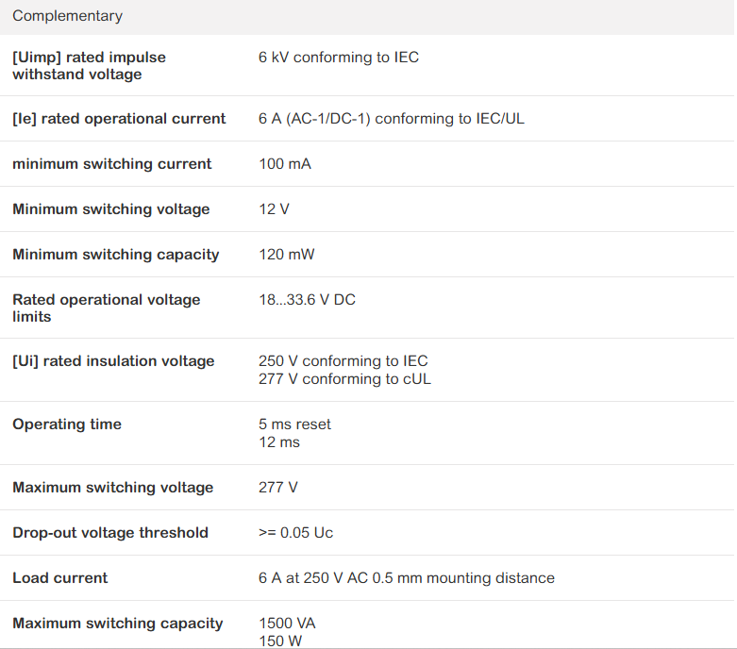Click the Minimum switching capacity label
737x649 pixels.
pyautogui.click(x=116, y=255)
